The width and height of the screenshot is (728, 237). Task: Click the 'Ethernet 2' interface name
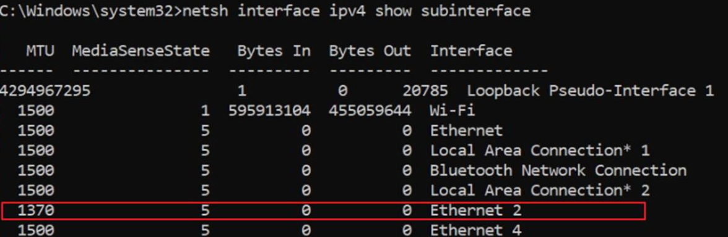[475, 210]
